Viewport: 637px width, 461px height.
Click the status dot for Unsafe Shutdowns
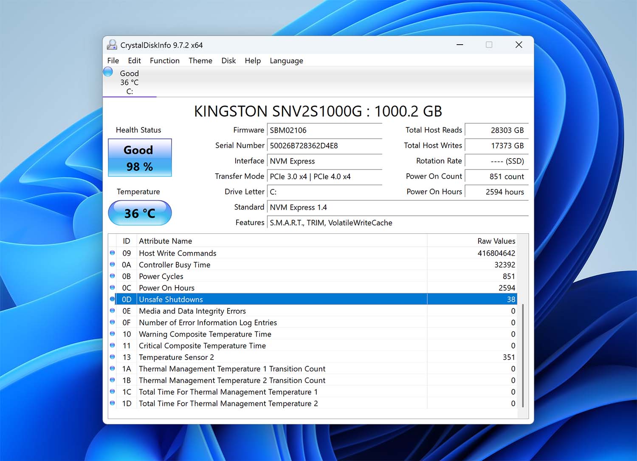[x=113, y=299]
